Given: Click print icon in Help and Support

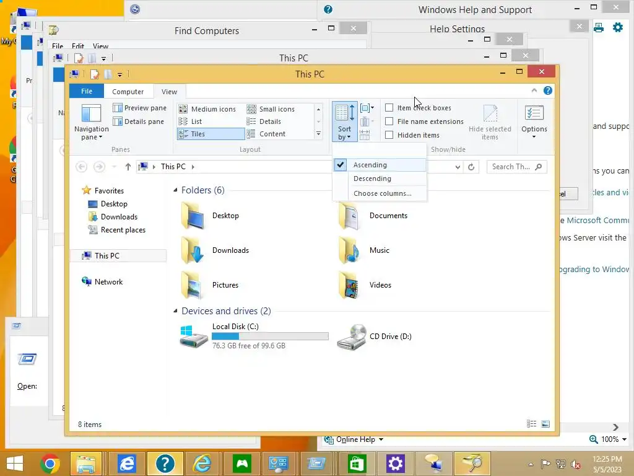Looking at the screenshot, I should point(599,27).
